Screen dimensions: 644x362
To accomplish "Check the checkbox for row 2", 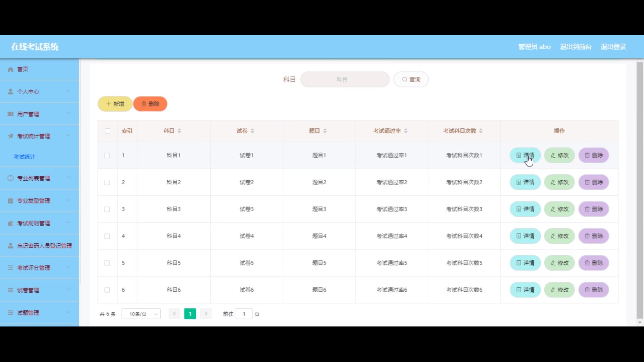I will click(107, 182).
